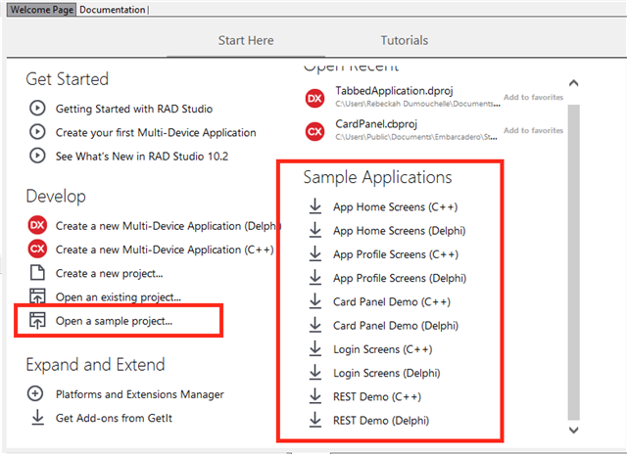Download App Home Screens (C++) sample
Screen dimensions: 627x454
[395, 206]
